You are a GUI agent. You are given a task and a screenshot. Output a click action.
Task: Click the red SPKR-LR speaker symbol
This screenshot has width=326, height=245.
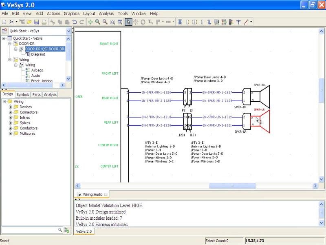[x=260, y=121]
